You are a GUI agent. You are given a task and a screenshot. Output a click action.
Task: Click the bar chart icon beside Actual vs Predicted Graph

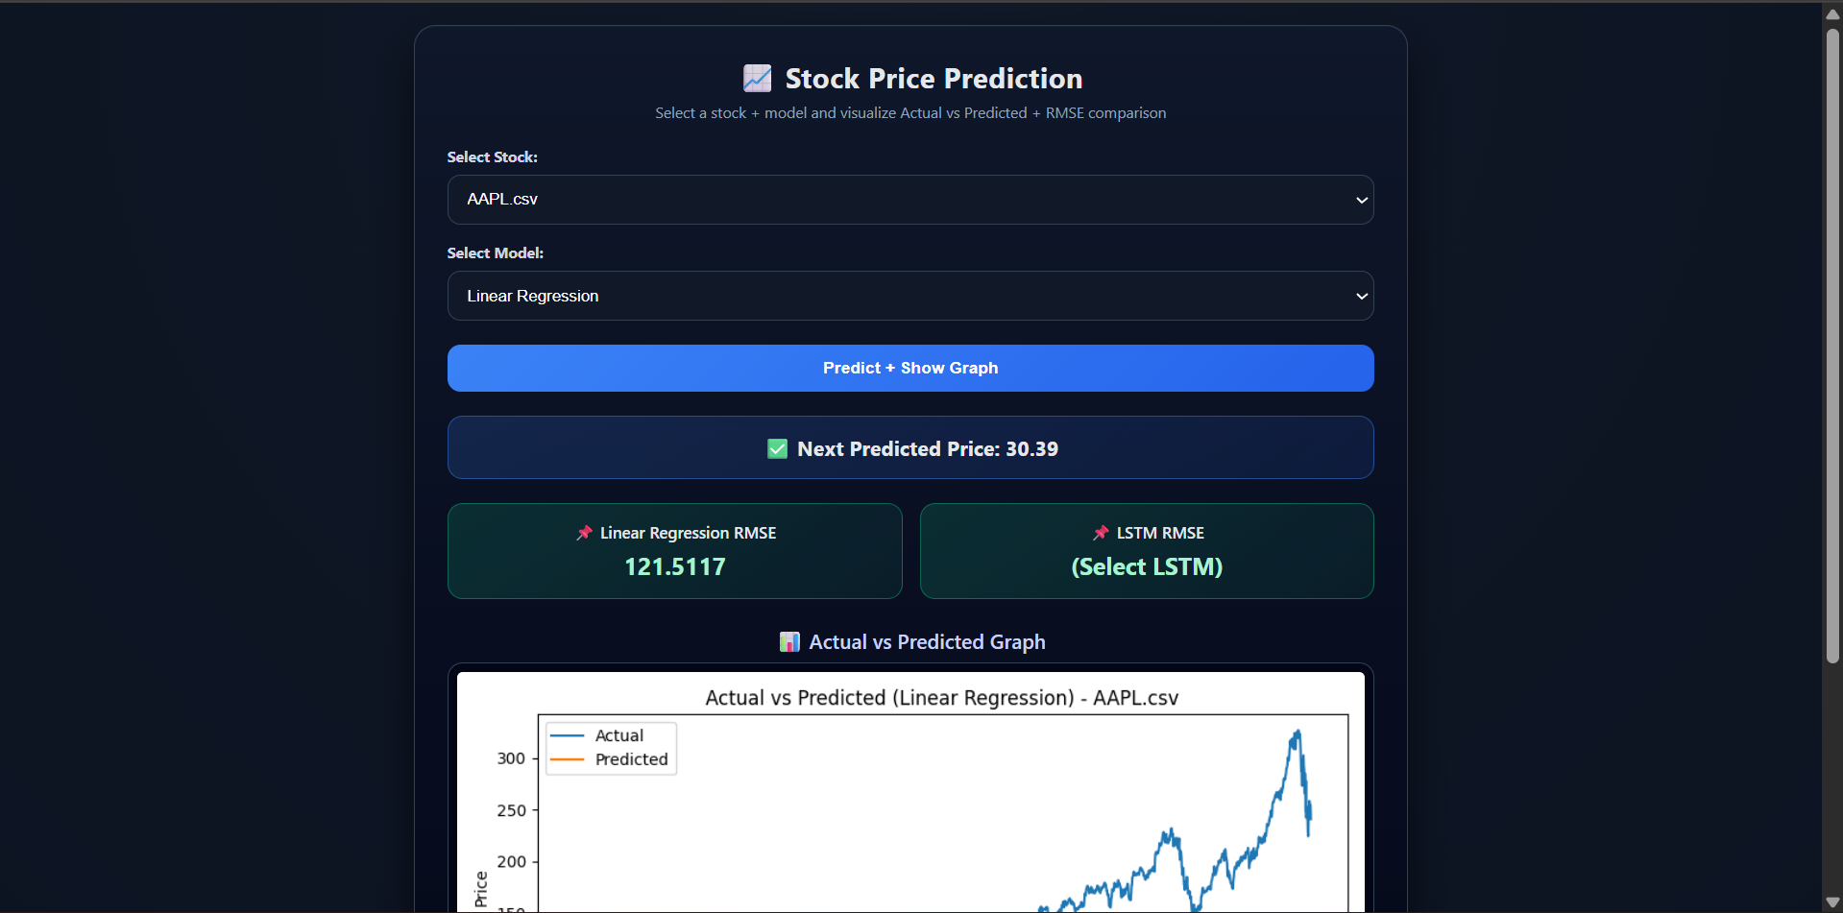coord(789,642)
